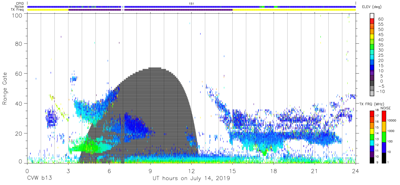This screenshot has height=185, width=400.
Task: Click the y-axis tick label '80'
Action: (19, 43)
